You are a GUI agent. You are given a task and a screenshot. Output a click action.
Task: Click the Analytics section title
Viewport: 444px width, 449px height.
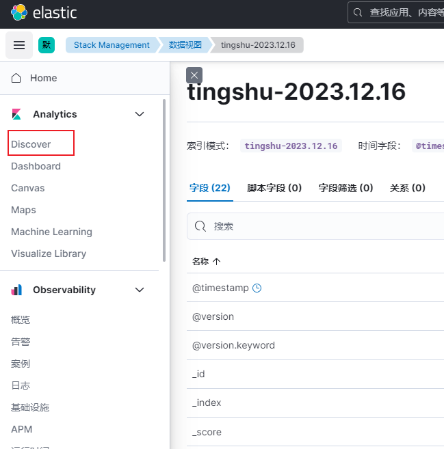(55, 114)
